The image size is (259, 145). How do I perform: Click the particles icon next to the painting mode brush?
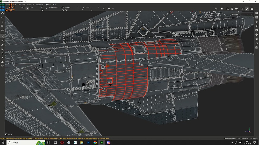coord(242,9)
